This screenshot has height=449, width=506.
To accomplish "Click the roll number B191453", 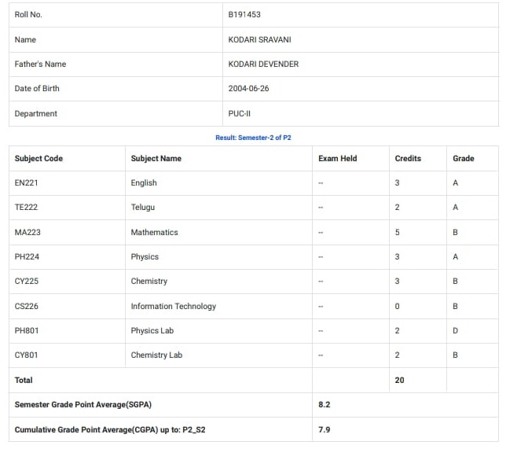I will [244, 14].
